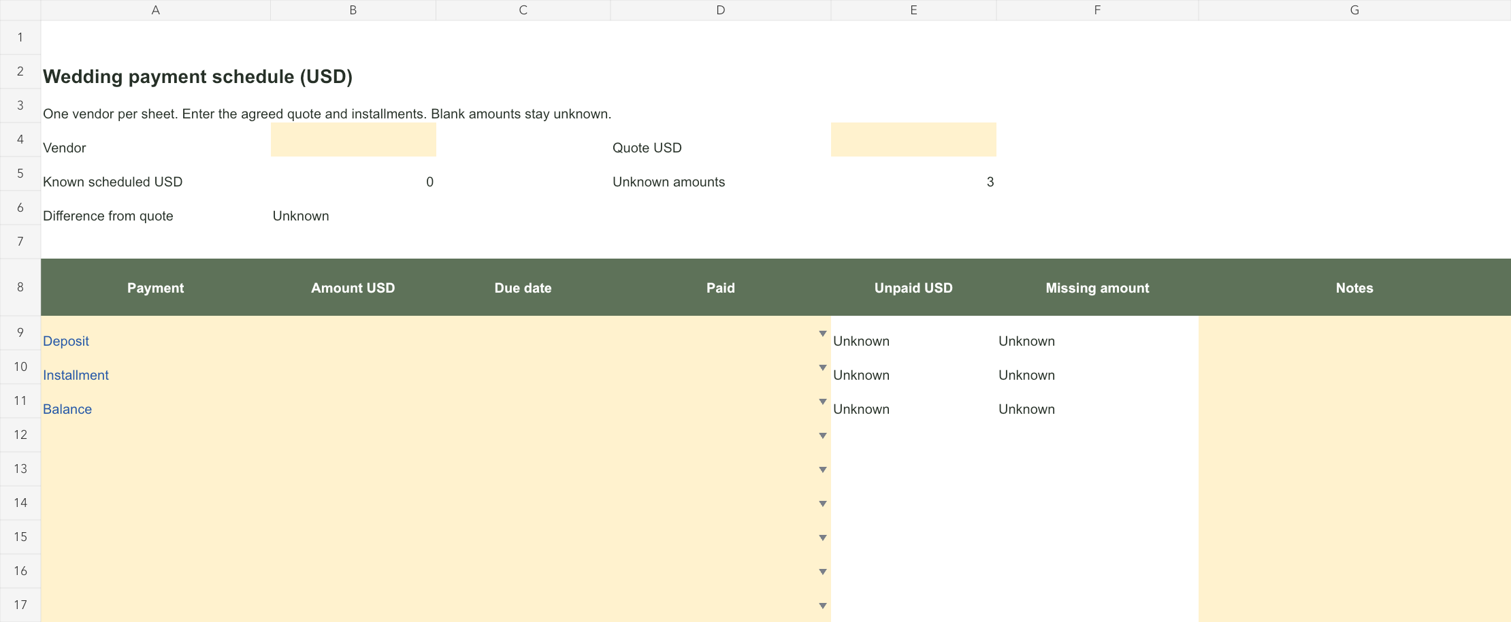Viewport: 1511px width, 622px height.
Task: Select column B header
Action: (353, 10)
